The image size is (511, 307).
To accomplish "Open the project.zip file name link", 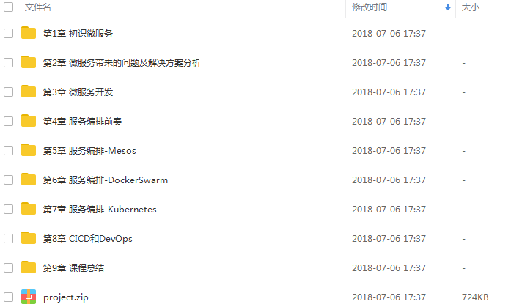I will coord(65,297).
